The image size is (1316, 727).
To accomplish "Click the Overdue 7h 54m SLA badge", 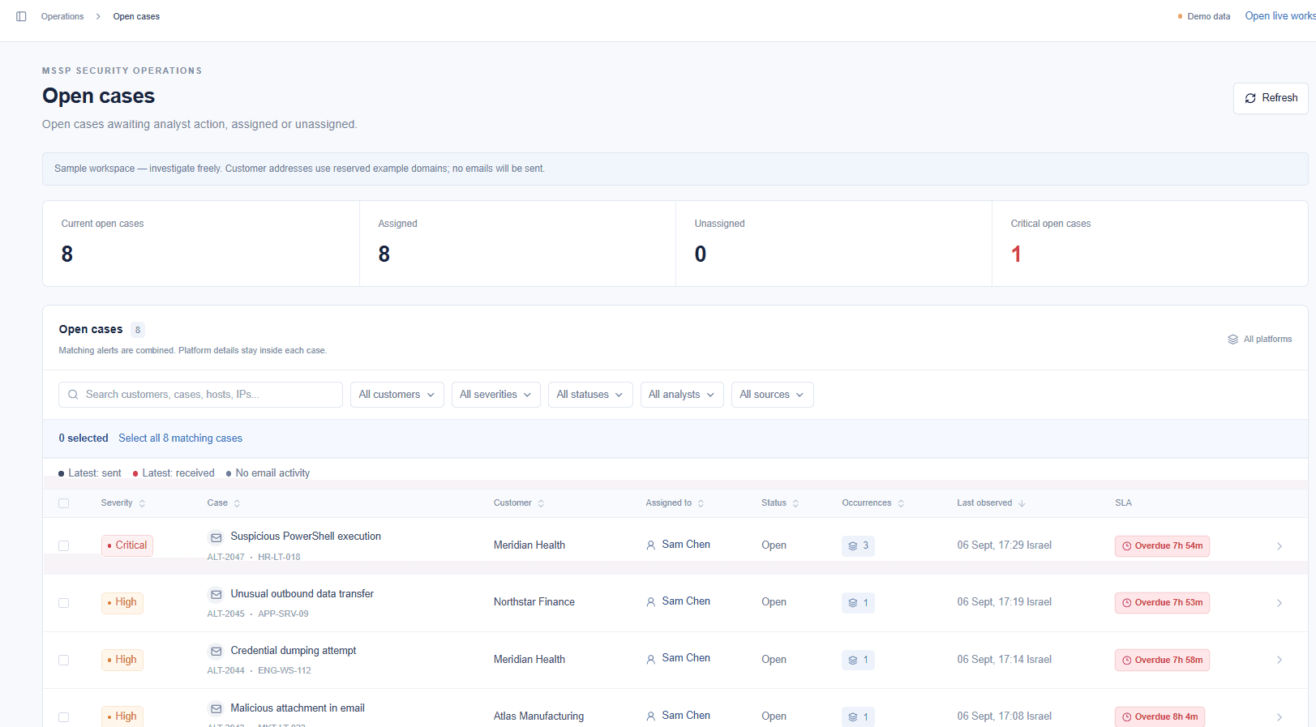I will click(x=1162, y=546).
